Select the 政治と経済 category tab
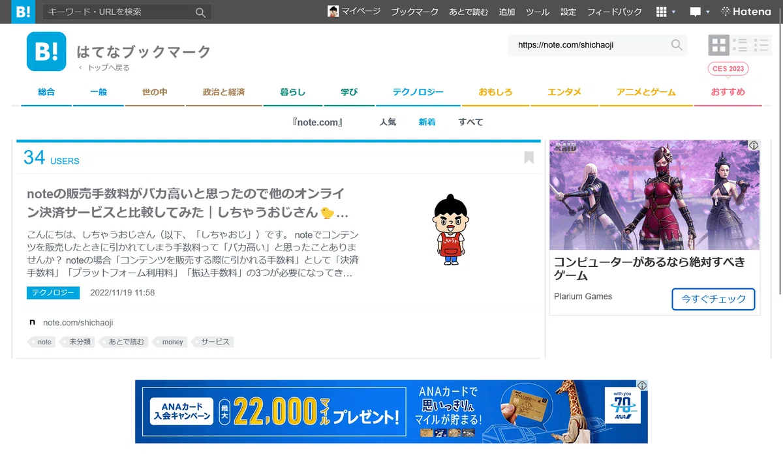Viewport: 783px width, 469px height. 224,92
